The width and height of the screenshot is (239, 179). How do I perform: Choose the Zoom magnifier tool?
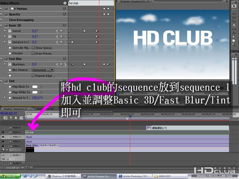[234, 44]
